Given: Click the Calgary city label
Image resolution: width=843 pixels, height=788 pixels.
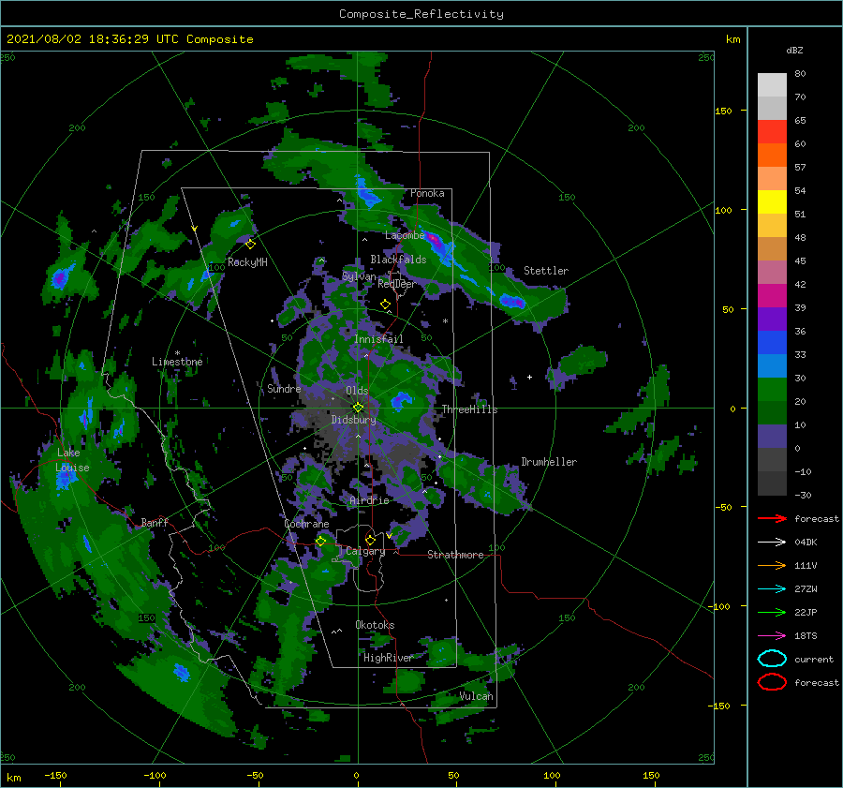Looking at the screenshot, I should [365, 551].
